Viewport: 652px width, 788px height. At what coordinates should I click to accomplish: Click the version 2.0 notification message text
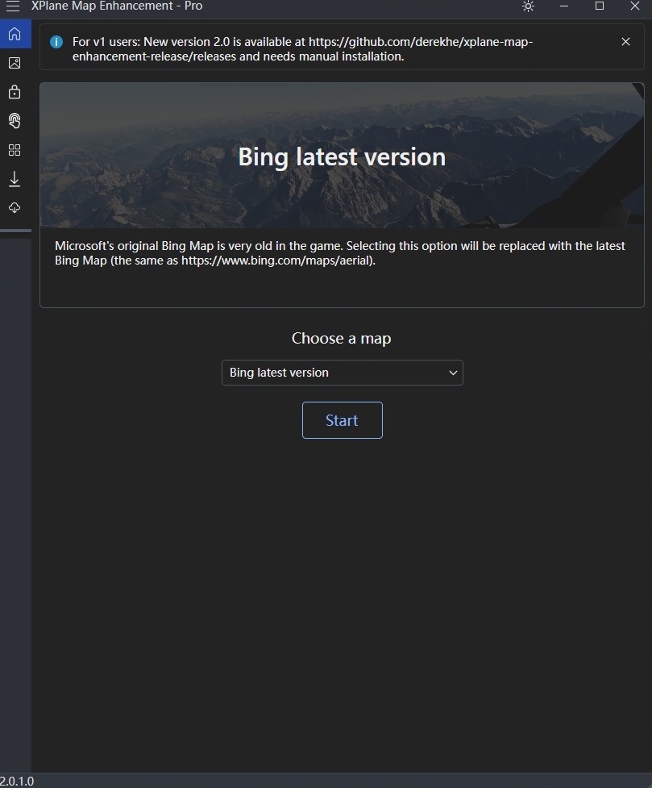(x=302, y=48)
